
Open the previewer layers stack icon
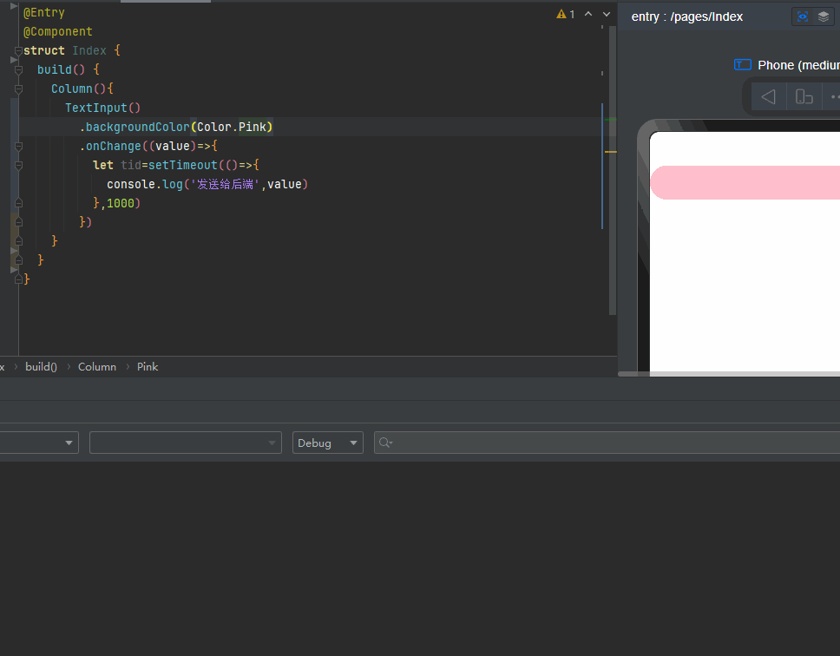[824, 16]
